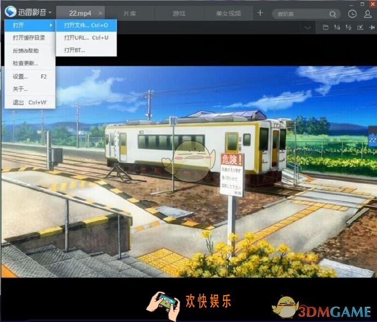Click the pin window on top icon
The height and width of the screenshot is (322, 377).
[372, 27]
